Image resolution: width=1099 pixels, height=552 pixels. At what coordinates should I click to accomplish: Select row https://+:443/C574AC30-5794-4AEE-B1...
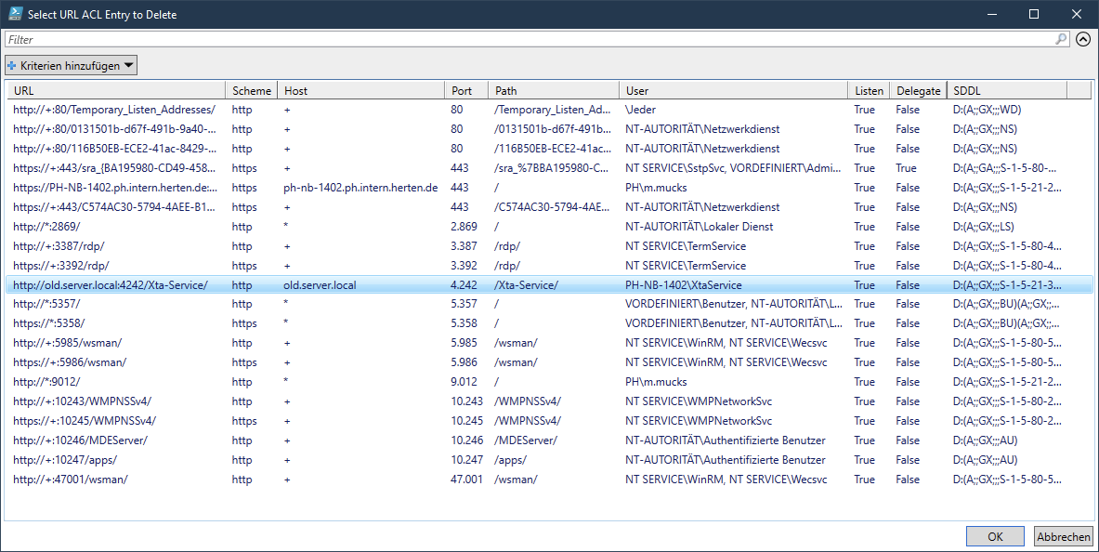550,207
